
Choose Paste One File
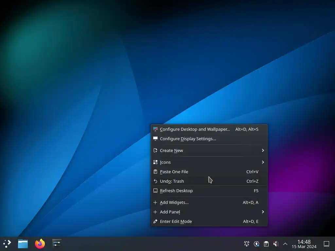click(209, 172)
